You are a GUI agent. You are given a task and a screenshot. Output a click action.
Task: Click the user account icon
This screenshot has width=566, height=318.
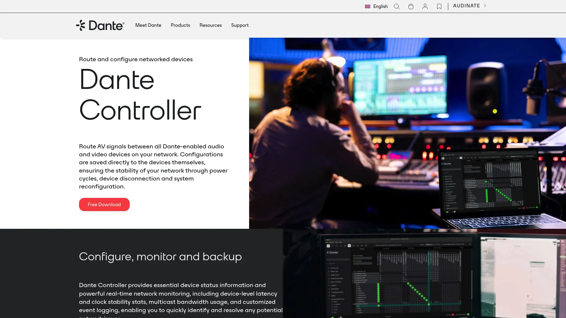425,6
